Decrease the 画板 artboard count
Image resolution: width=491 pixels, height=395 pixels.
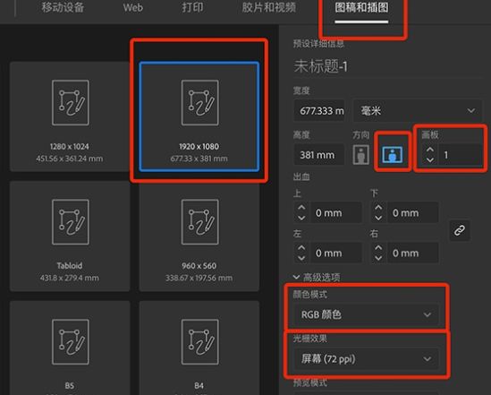click(430, 159)
